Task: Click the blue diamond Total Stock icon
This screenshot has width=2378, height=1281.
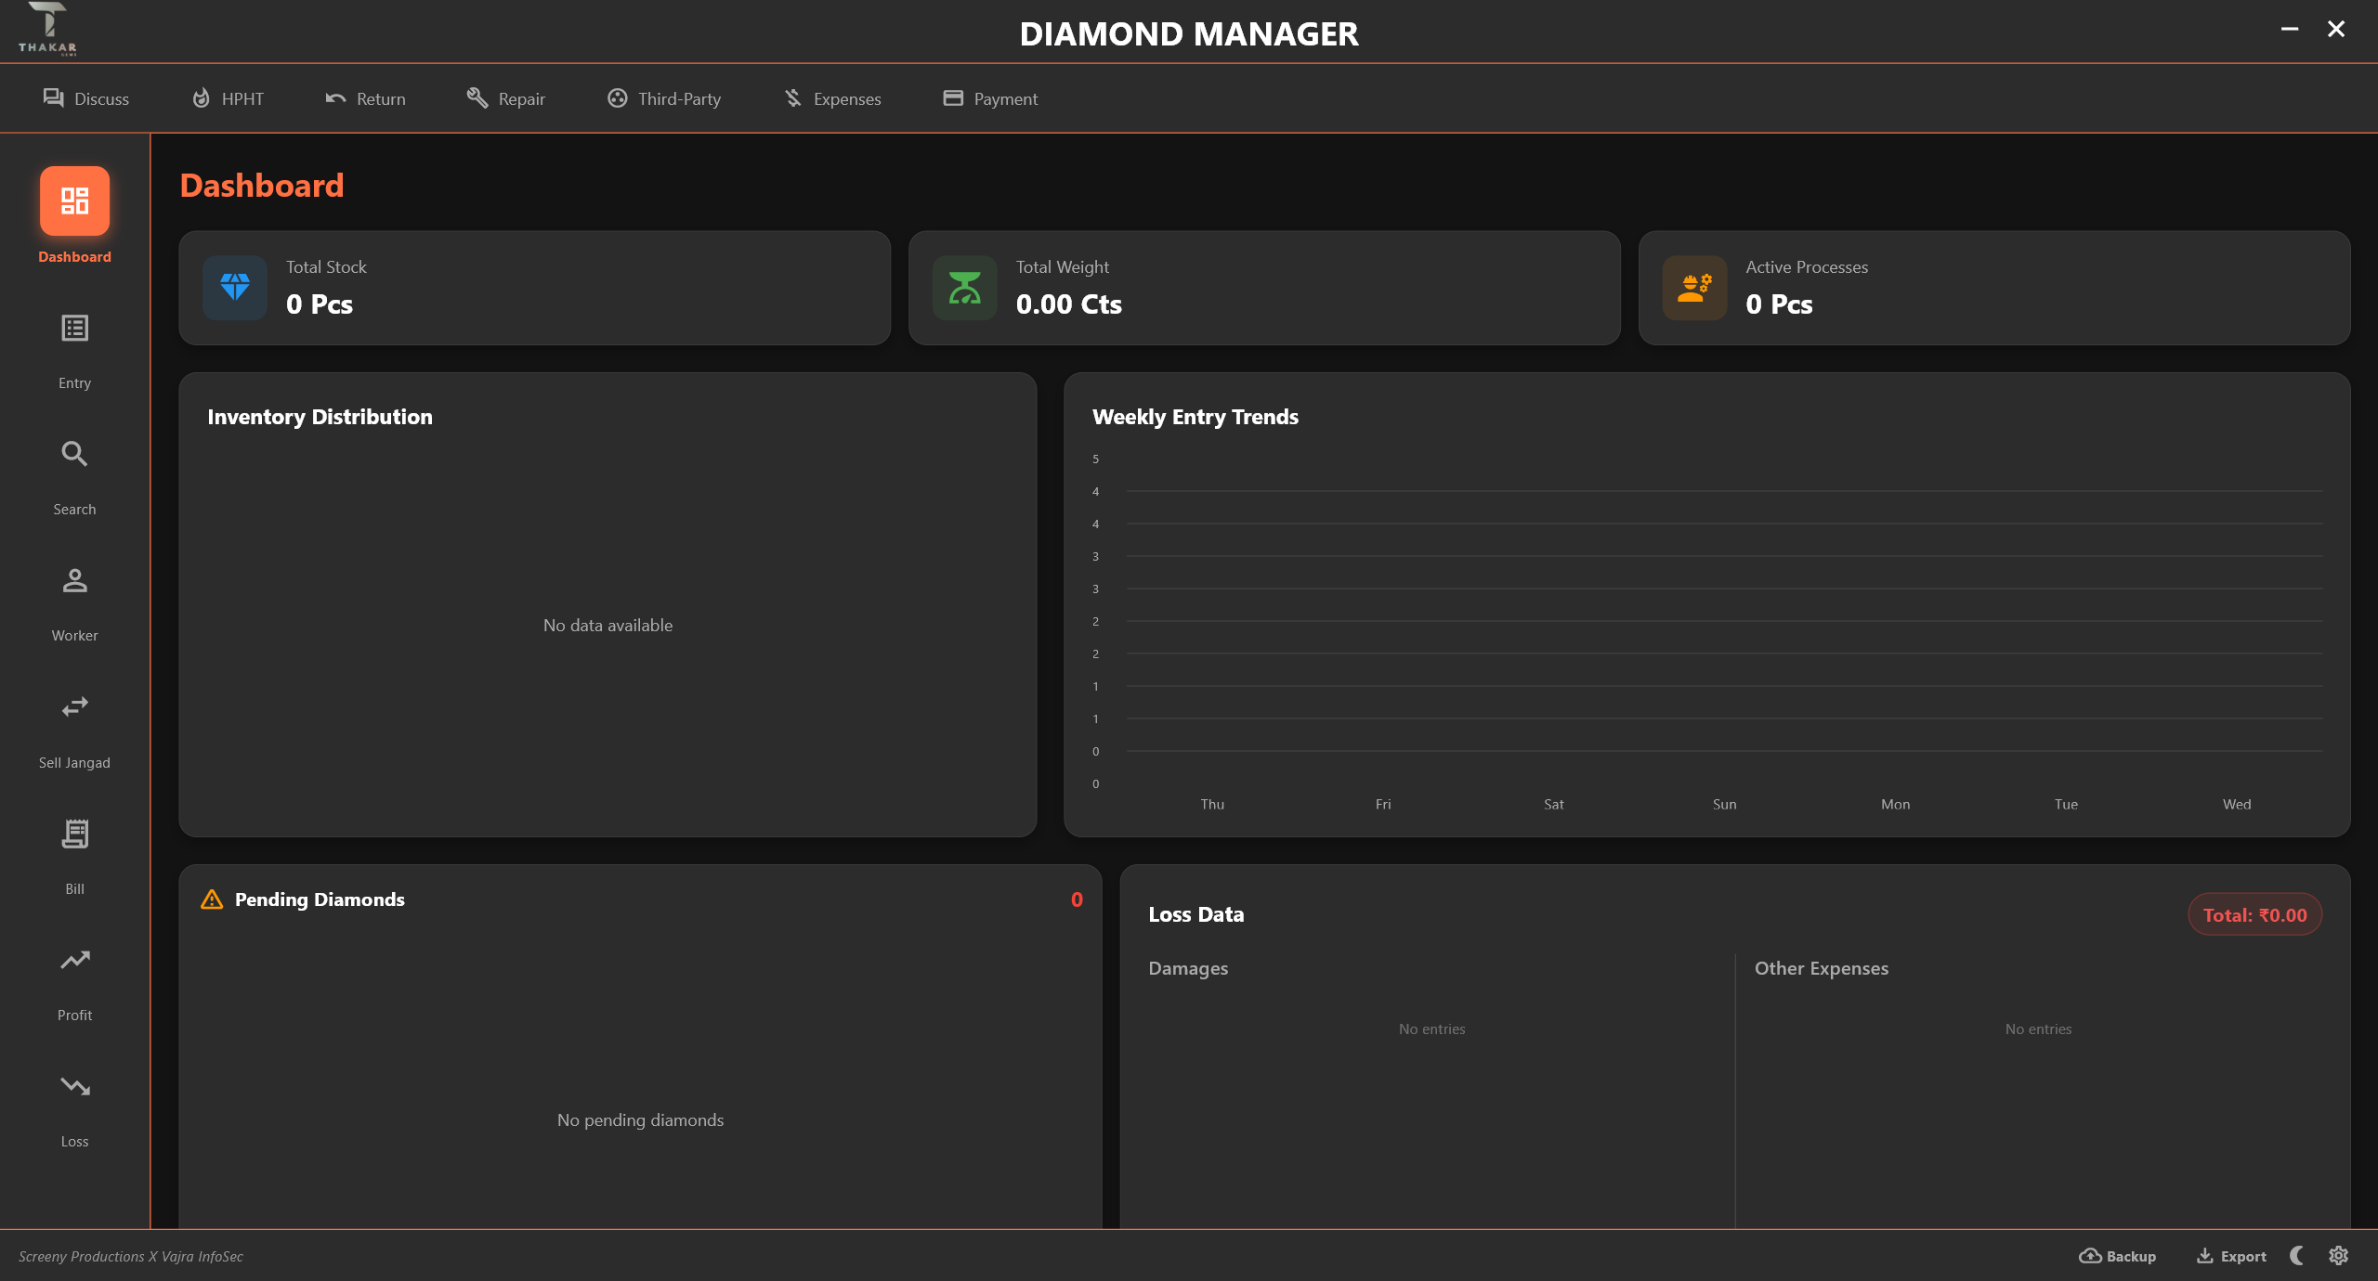Action: coord(235,288)
